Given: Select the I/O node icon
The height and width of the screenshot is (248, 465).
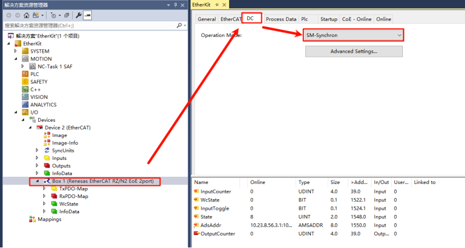Looking at the screenshot, I should point(25,112).
